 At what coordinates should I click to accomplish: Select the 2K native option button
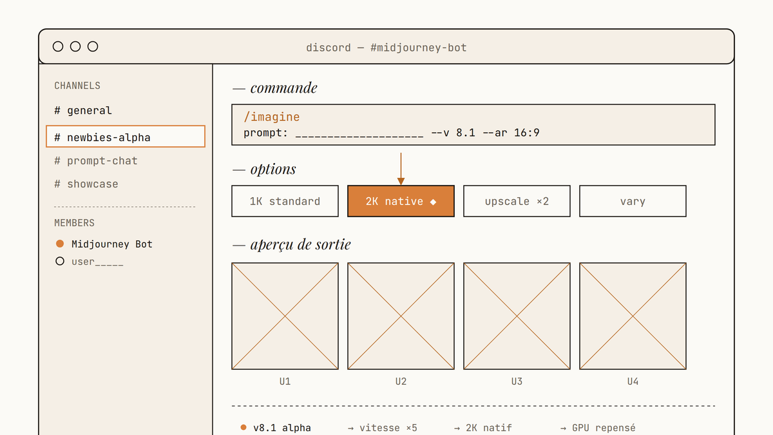coord(401,201)
